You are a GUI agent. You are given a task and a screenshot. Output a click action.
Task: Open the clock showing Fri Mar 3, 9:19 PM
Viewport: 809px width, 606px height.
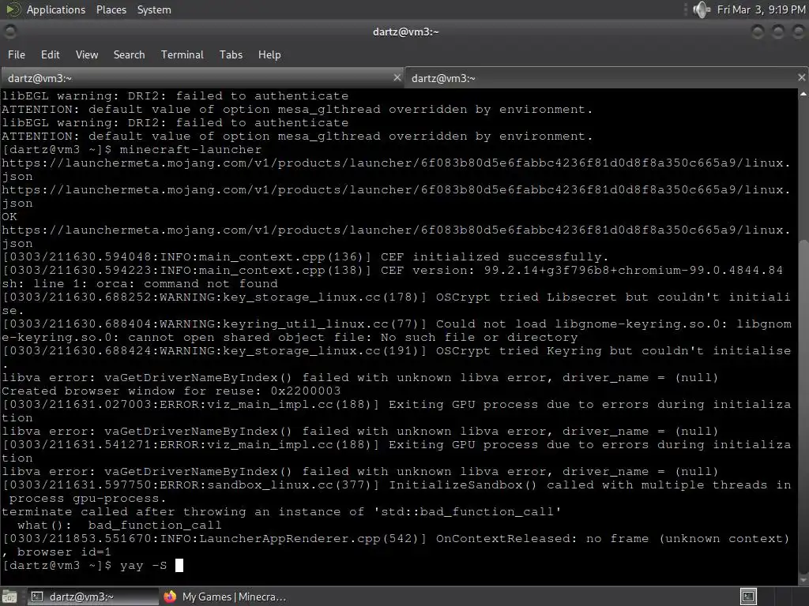coord(761,9)
